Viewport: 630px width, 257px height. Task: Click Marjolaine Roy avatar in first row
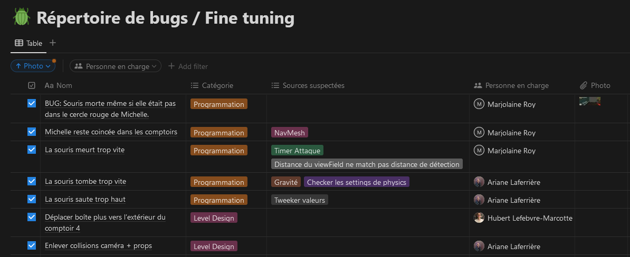pyautogui.click(x=479, y=104)
